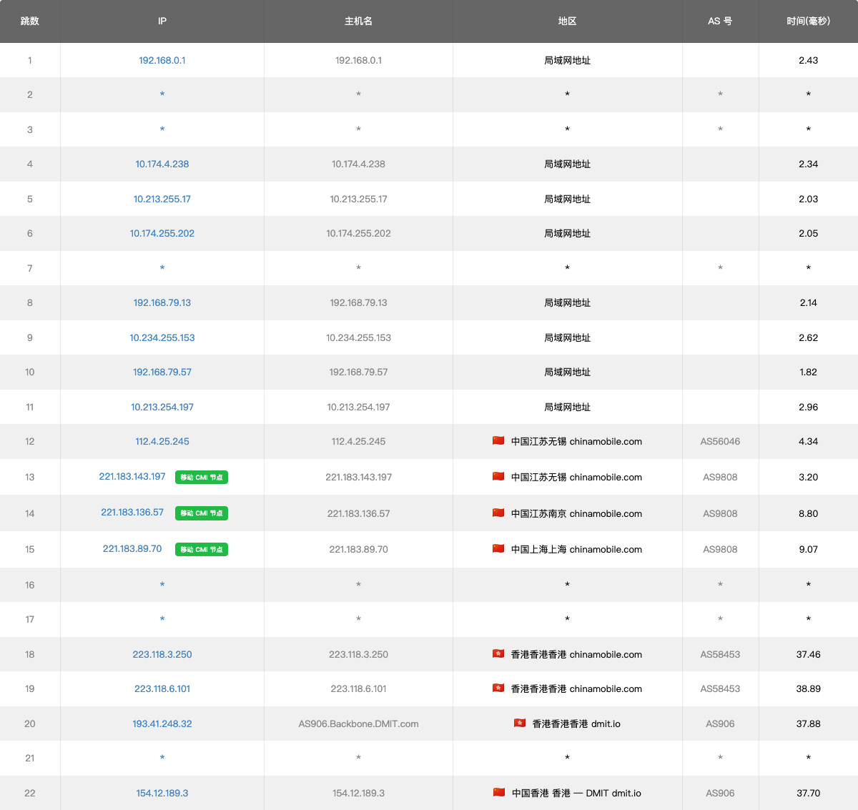Select AS906 in hop 20 row
This screenshot has height=810, width=858.
point(720,723)
